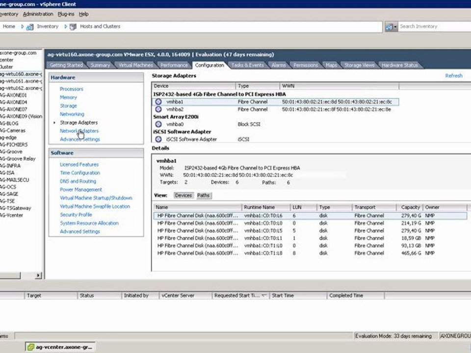Select the vmhba2 Fibre Channel adapter row
The width and height of the screenshot is (471, 353).
pyautogui.click(x=276, y=109)
